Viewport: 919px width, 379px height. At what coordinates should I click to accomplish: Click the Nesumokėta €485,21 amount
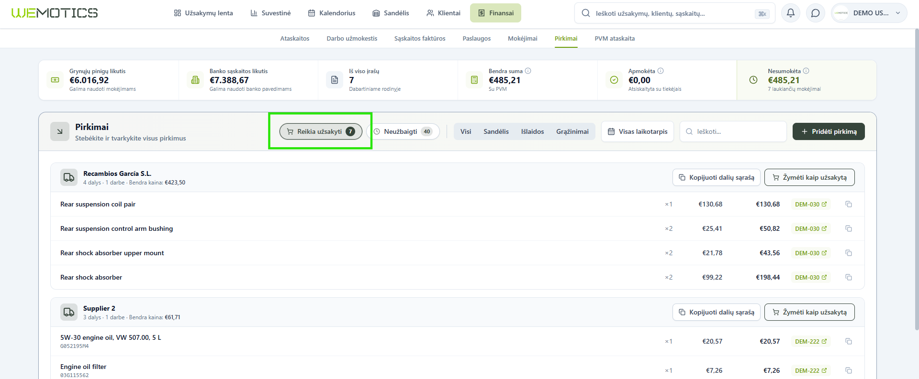point(784,80)
